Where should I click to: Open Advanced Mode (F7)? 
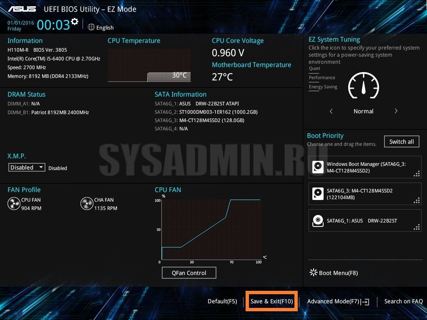click(337, 301)
